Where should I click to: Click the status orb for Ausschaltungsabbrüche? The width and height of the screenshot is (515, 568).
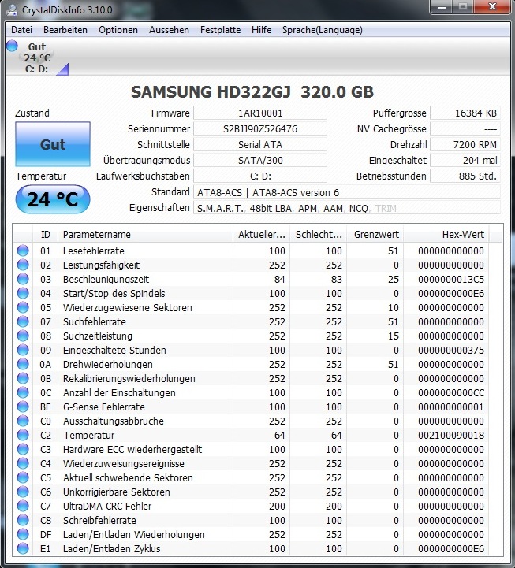click(23, 421)
